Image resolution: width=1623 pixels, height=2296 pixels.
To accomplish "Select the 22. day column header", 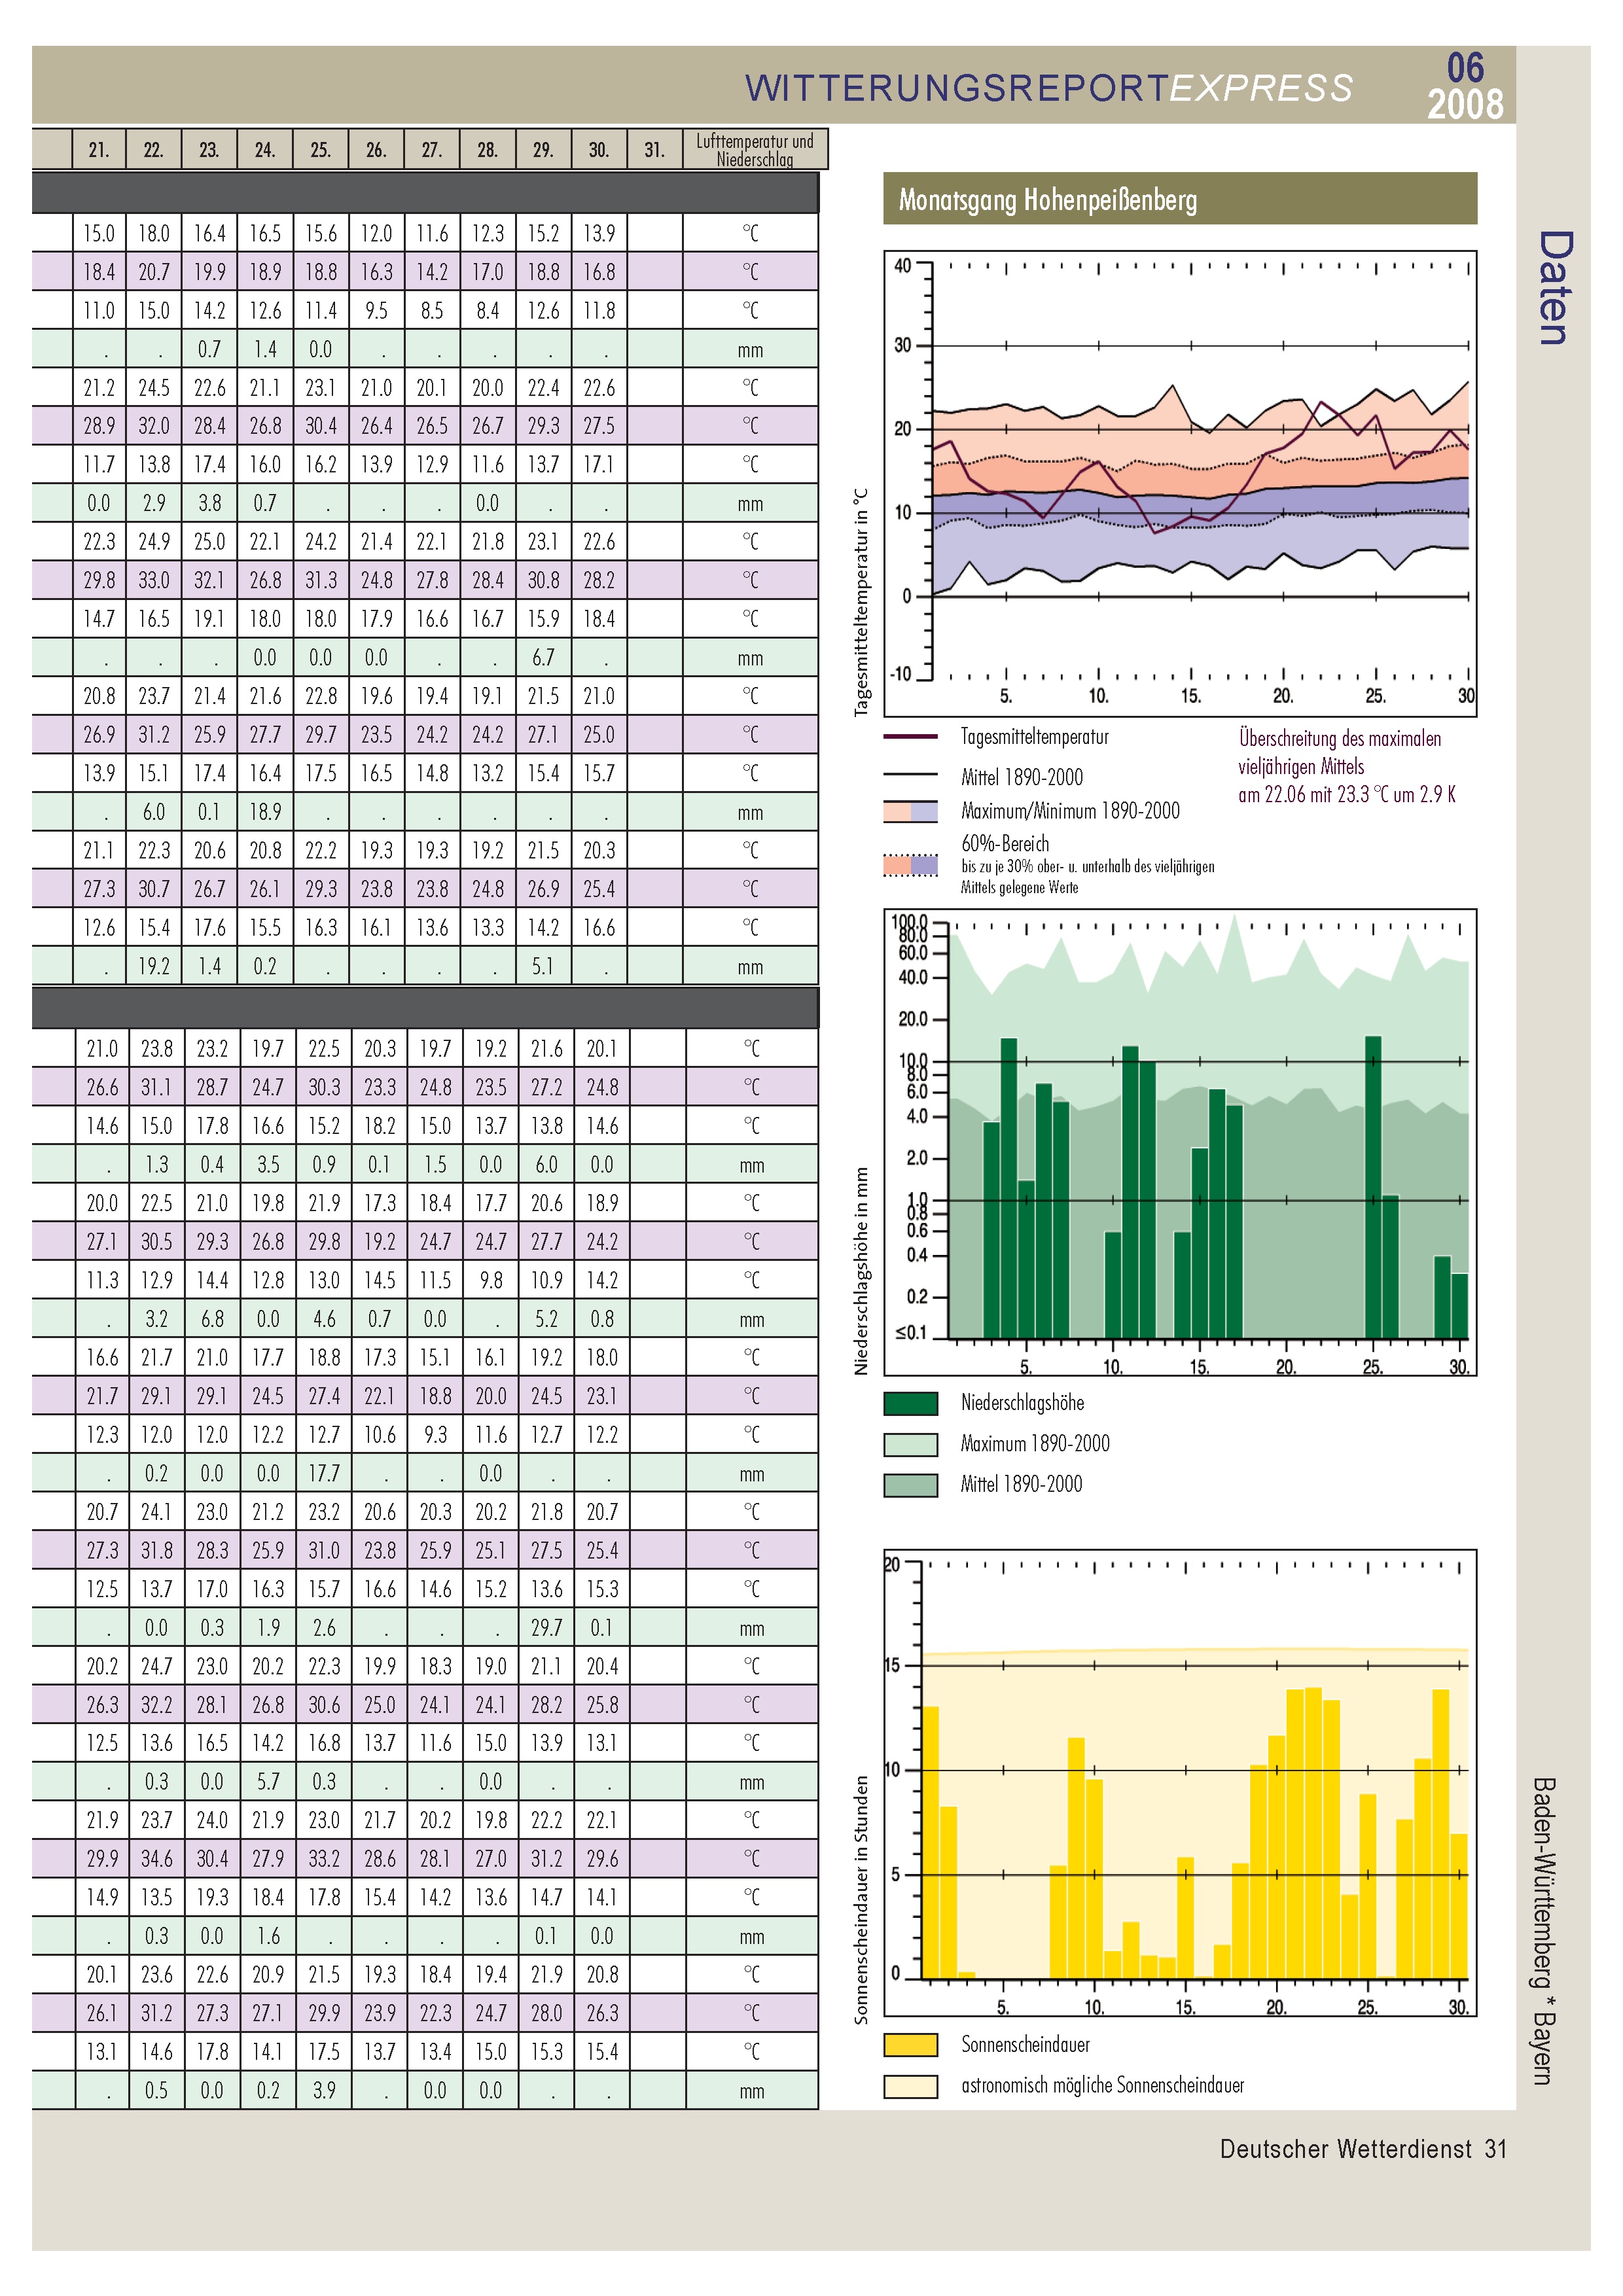I will coord(153,150).
